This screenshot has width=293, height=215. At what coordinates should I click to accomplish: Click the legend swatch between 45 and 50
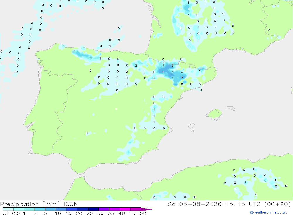pos(136,209)
